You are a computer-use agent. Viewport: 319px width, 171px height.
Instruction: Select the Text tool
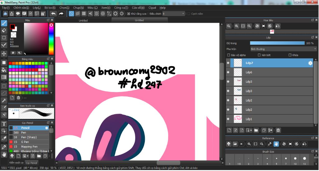coord(4,124)
